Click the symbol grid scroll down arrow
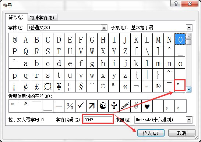 point(189,90)
